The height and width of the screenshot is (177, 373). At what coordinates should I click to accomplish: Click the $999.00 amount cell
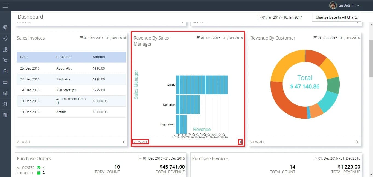(x=99, y=90)
